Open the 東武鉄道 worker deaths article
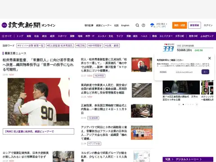This screenshot has width=216, height=162. (x=104, y=89)
